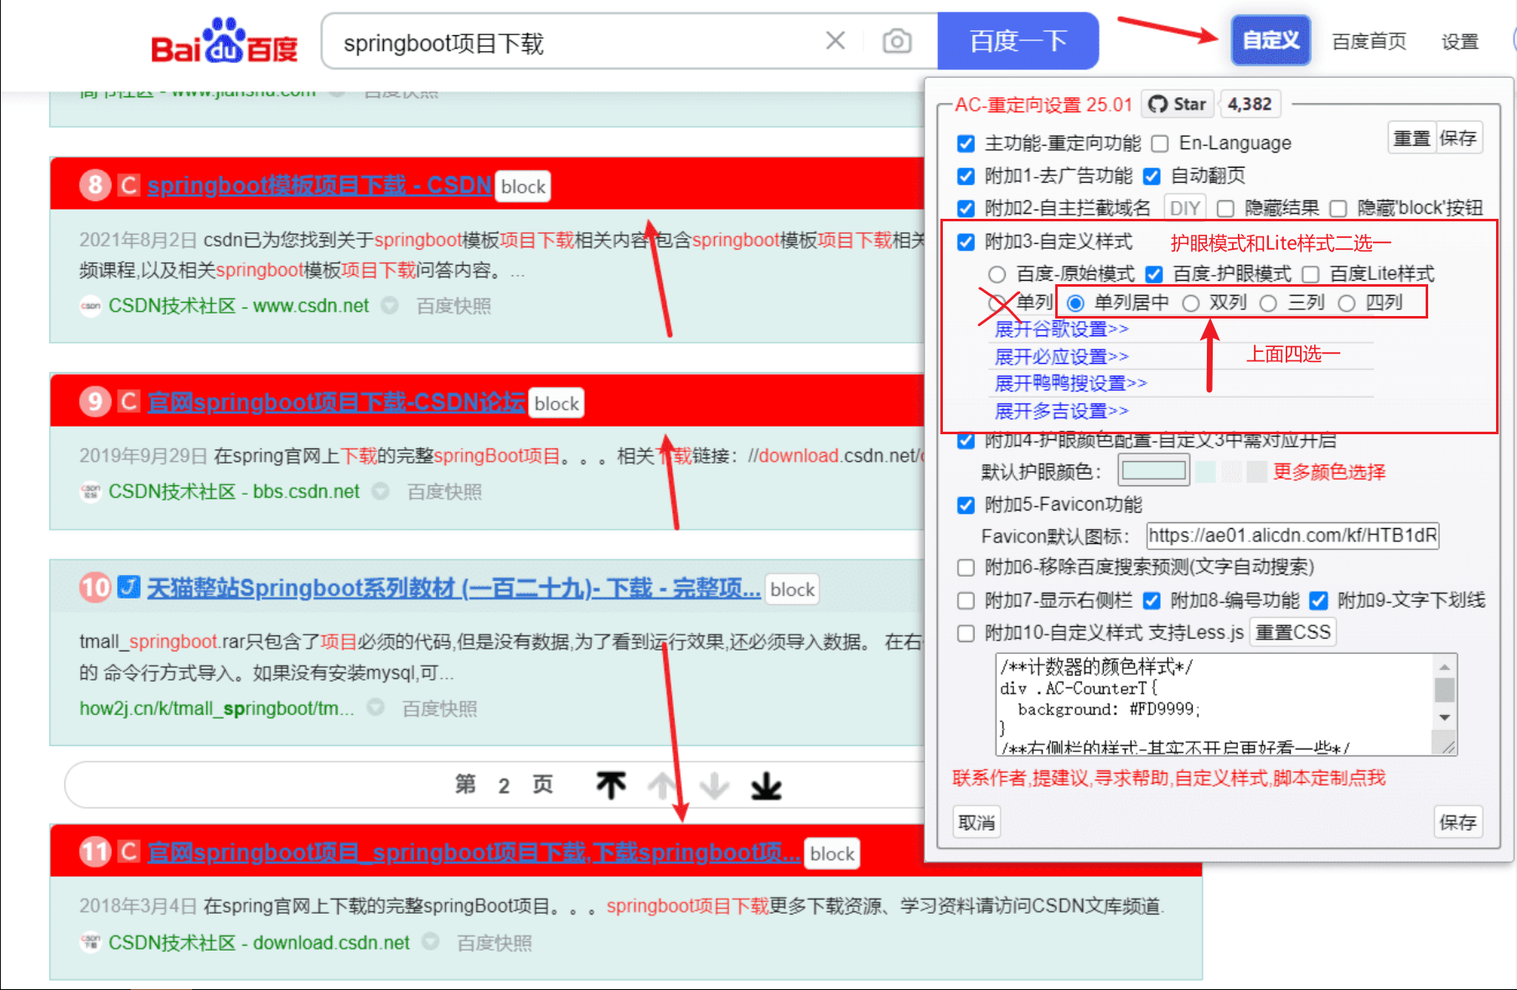
Task: Click the CSDN favicon on result 11
Action: tap(128, 852)
